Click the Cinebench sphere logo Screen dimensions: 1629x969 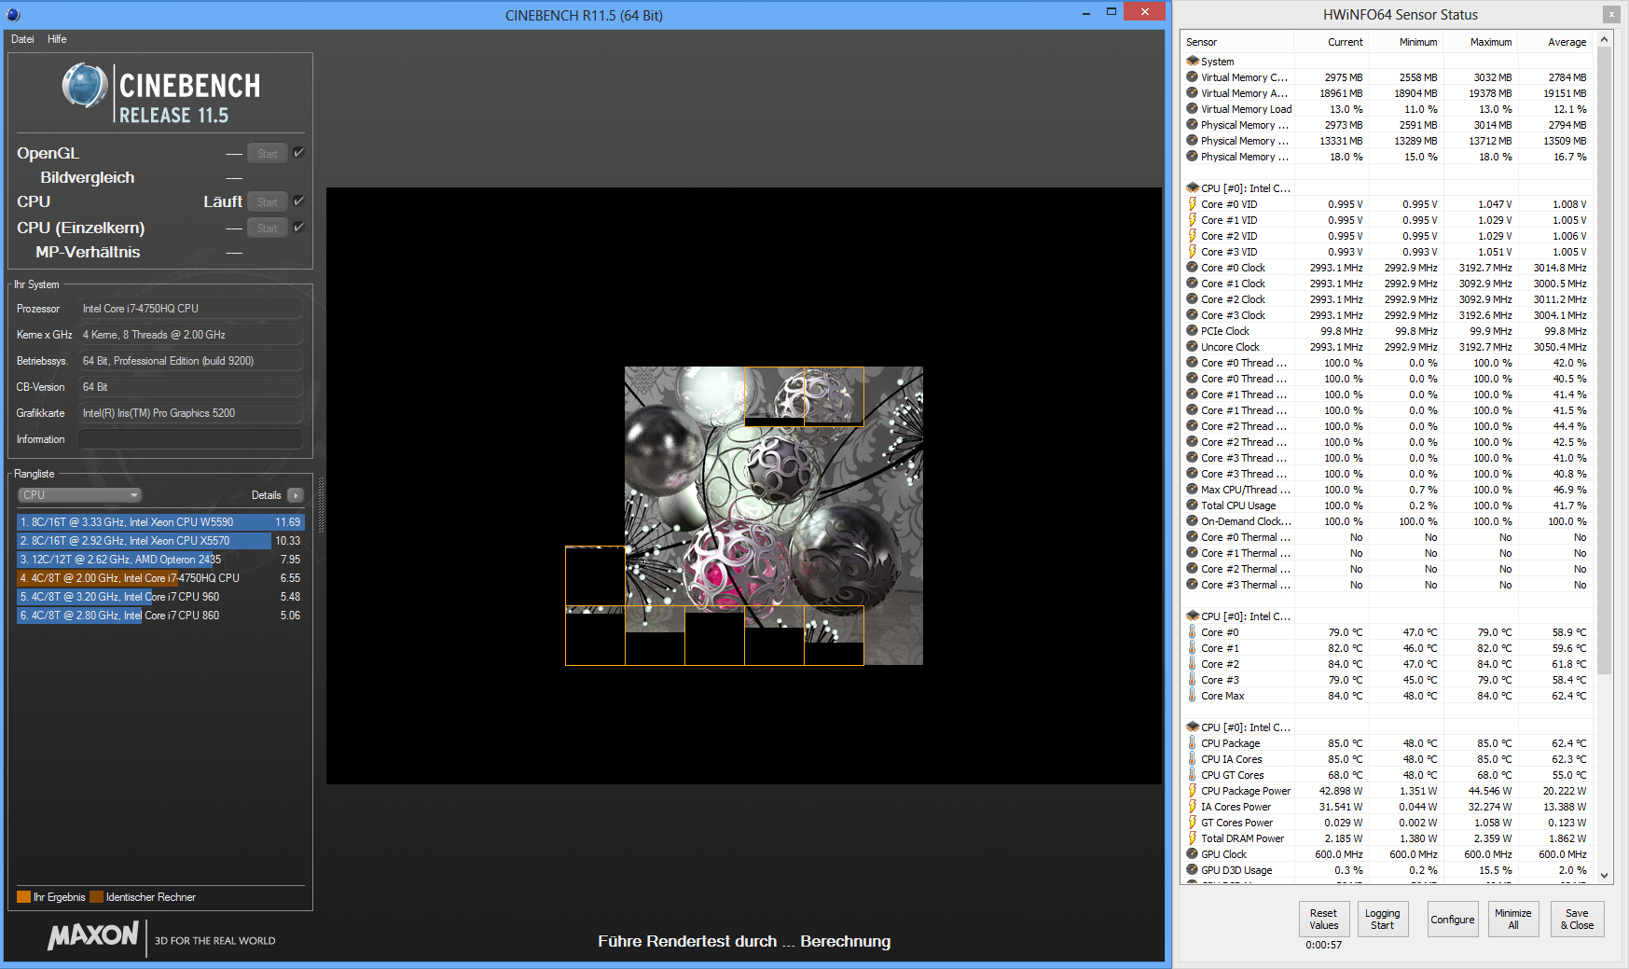[85, 86]
